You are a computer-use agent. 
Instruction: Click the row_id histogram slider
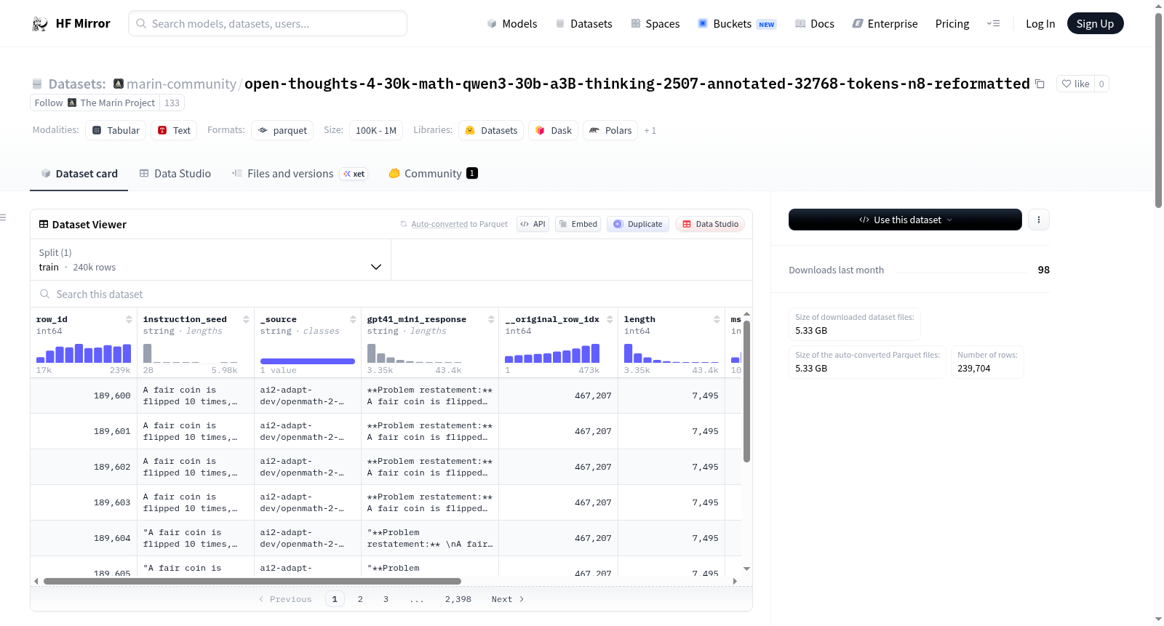pyautogui.click(x=84, y=353)
